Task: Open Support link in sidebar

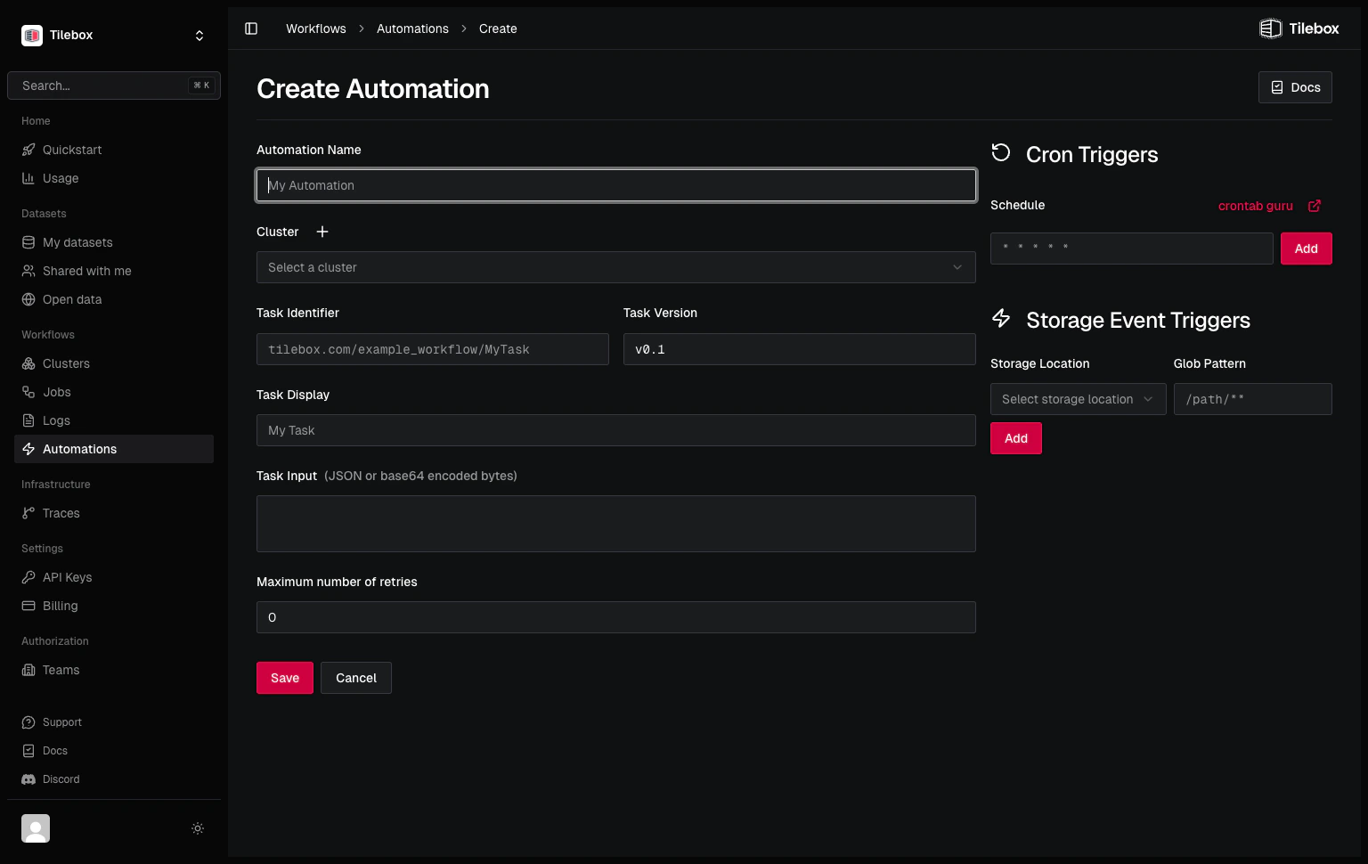Action: pos(114,722)
